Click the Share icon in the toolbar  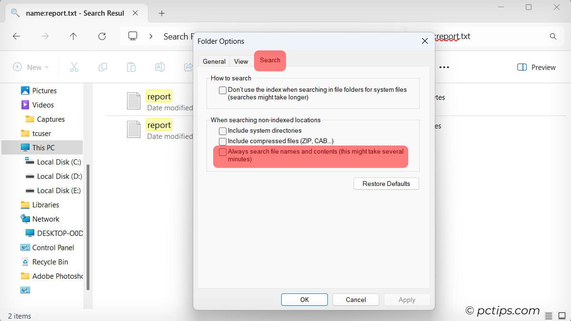point(188,67)
